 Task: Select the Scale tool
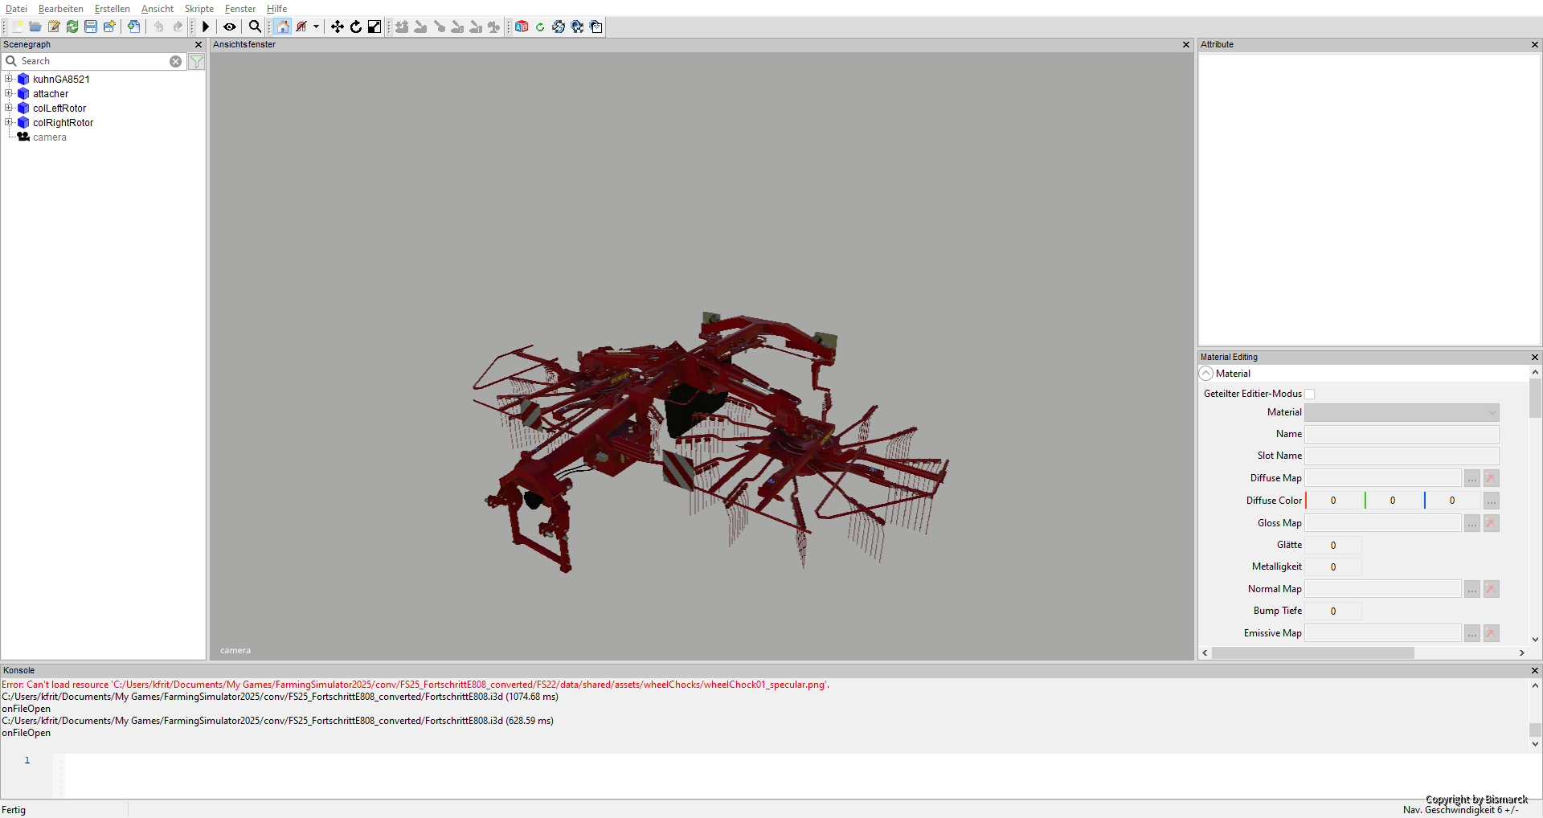pyautogui.click(x=374, y=27)
